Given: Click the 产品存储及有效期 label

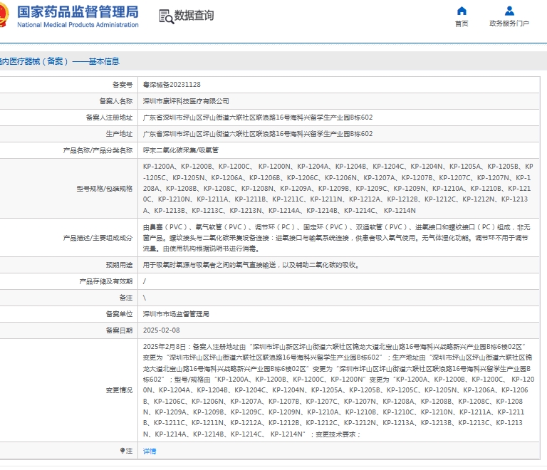Looking at the screenshot, I should (105, 281).
